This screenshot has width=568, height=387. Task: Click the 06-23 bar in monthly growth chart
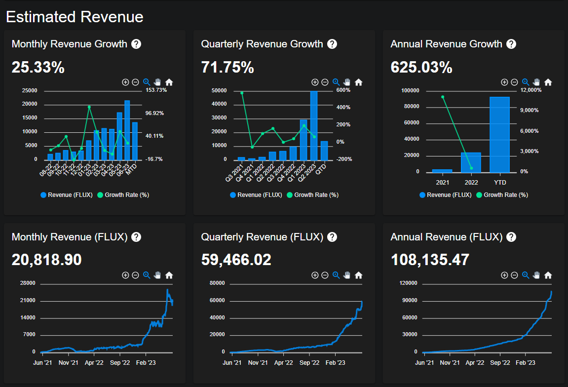(x=127, y=130)
